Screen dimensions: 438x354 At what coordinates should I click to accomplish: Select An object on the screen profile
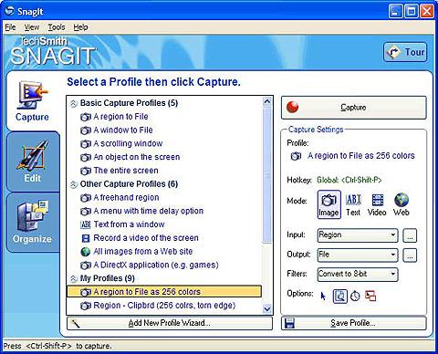(164, 157)
